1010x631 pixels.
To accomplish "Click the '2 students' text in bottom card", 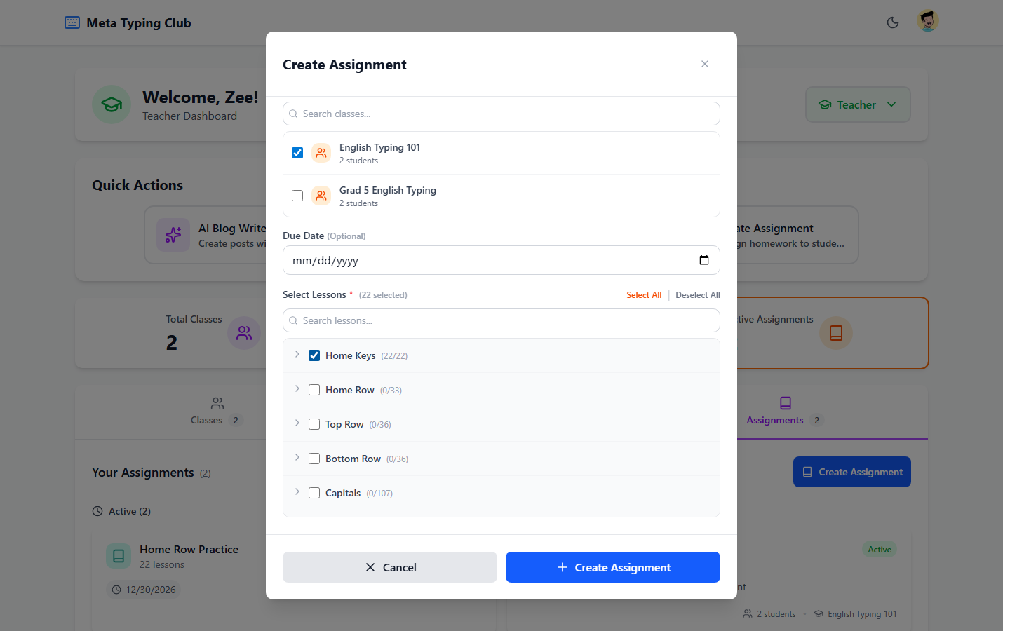I will [776, 614].
